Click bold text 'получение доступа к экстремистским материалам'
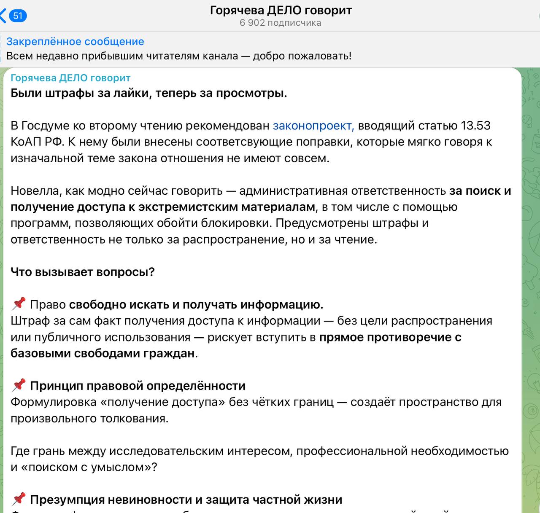This screenshot has width=540, height=513. click(163, 207)
